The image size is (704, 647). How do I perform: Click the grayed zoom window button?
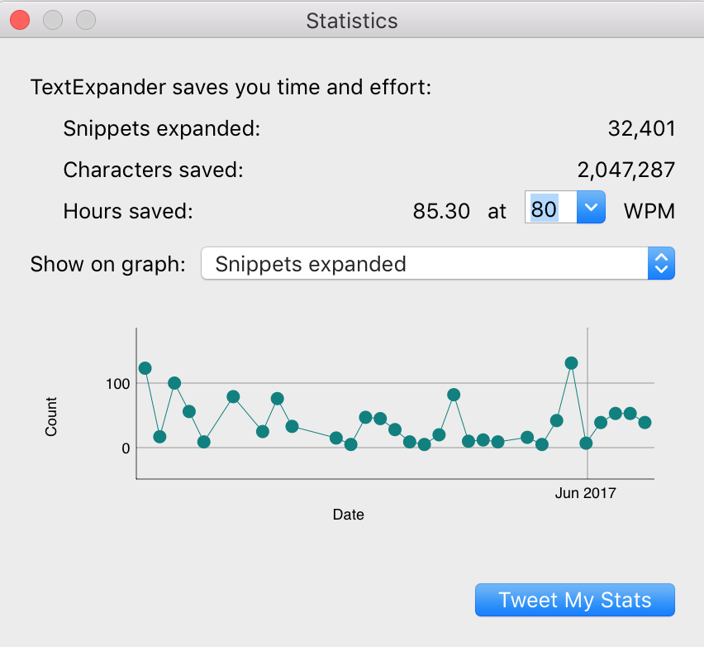point(86,20)
